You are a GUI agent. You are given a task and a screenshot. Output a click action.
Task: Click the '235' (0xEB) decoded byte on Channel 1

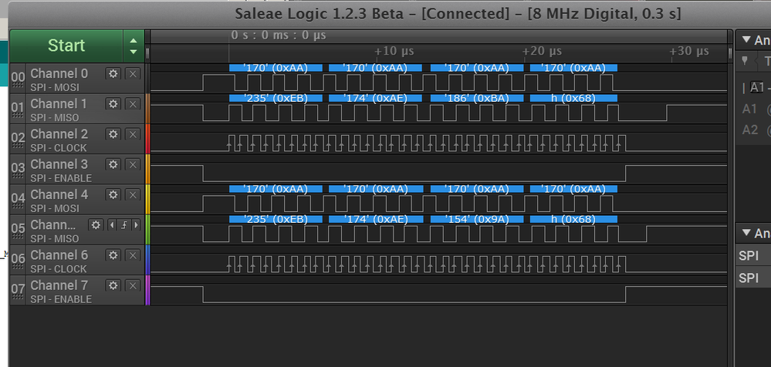coord(274,98)
